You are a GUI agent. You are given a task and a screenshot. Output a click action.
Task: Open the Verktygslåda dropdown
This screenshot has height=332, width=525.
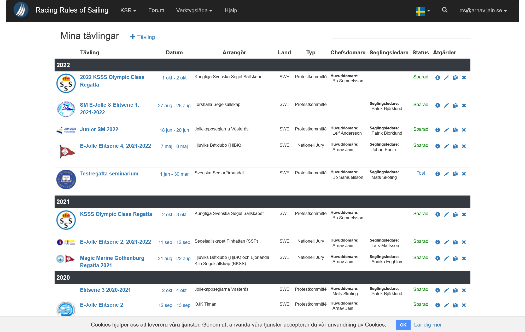pyautogui.click(x=194, y=10)
